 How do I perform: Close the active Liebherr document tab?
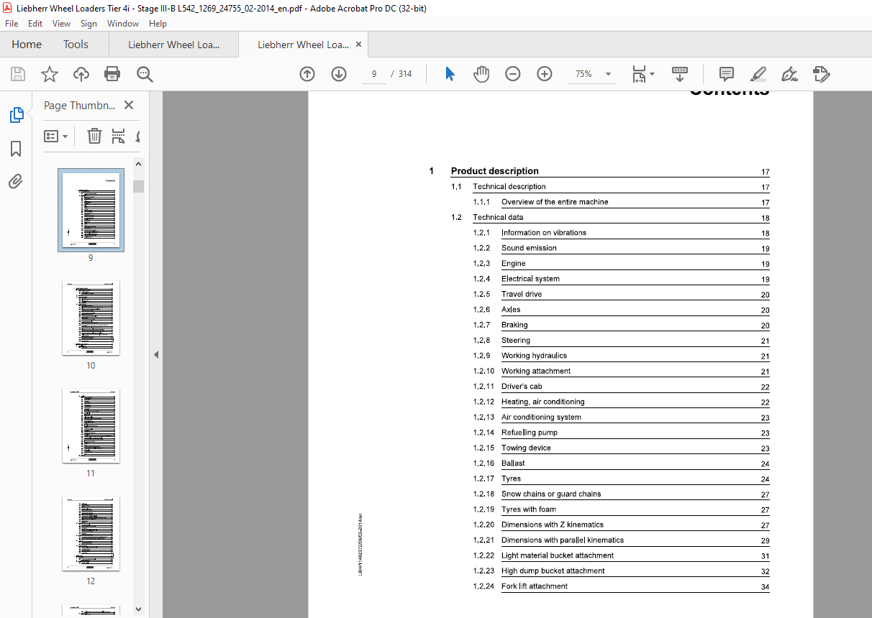point(358,45)
